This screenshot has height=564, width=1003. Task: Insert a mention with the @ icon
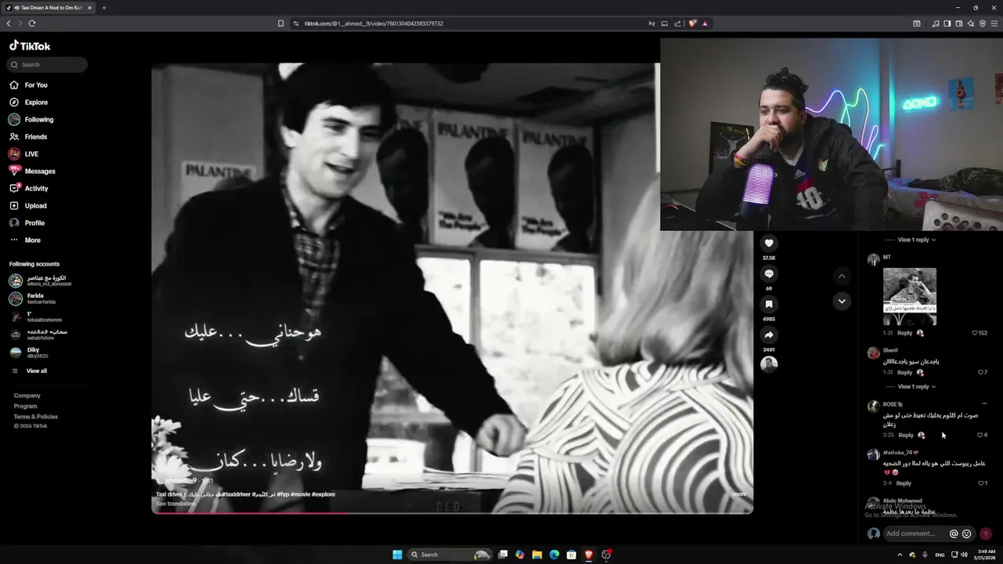(954, 533)
